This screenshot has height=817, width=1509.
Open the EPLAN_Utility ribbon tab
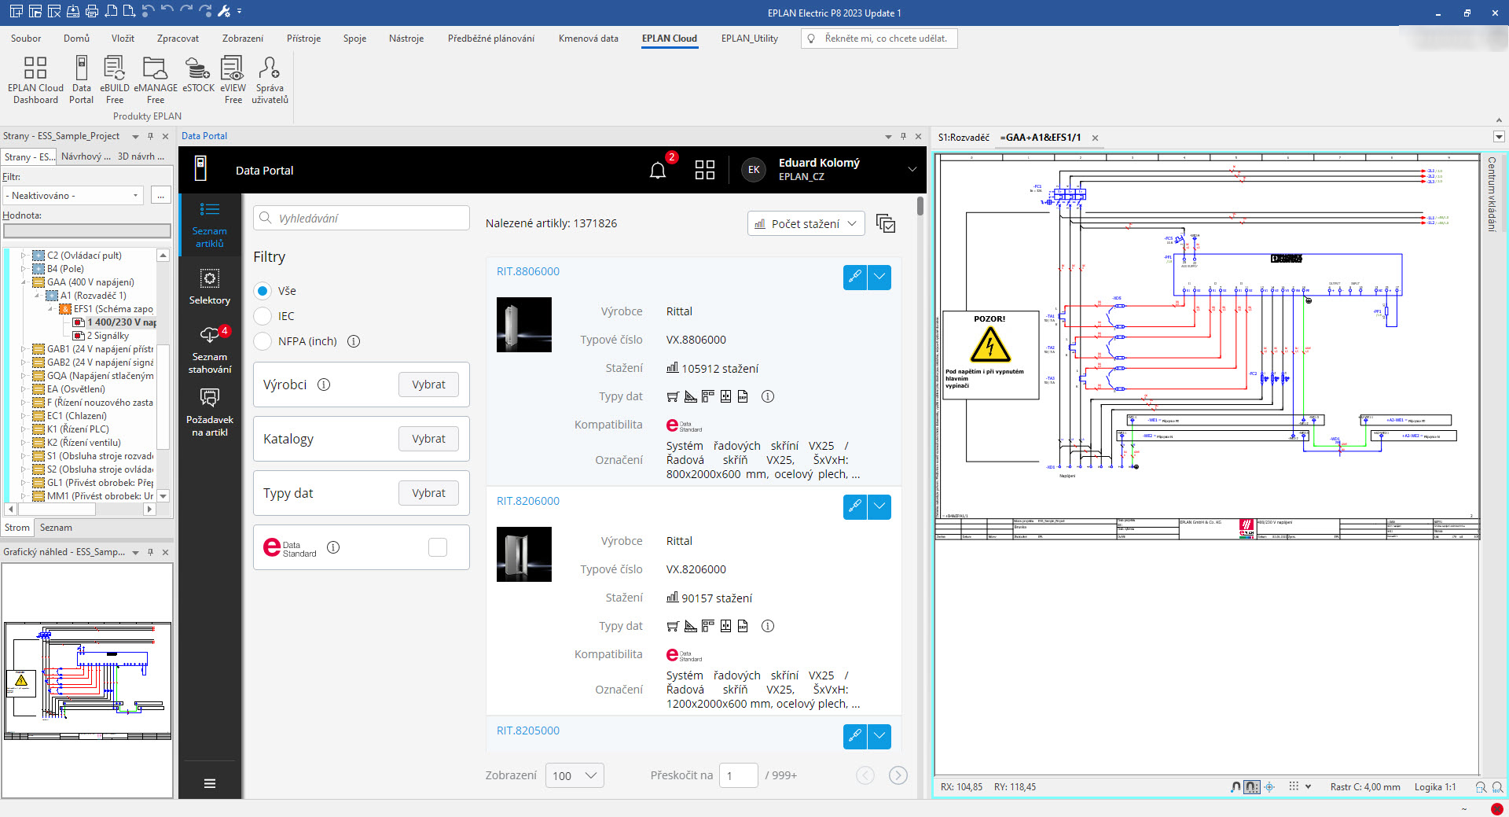pyautogui.click(x=749, y=39)
